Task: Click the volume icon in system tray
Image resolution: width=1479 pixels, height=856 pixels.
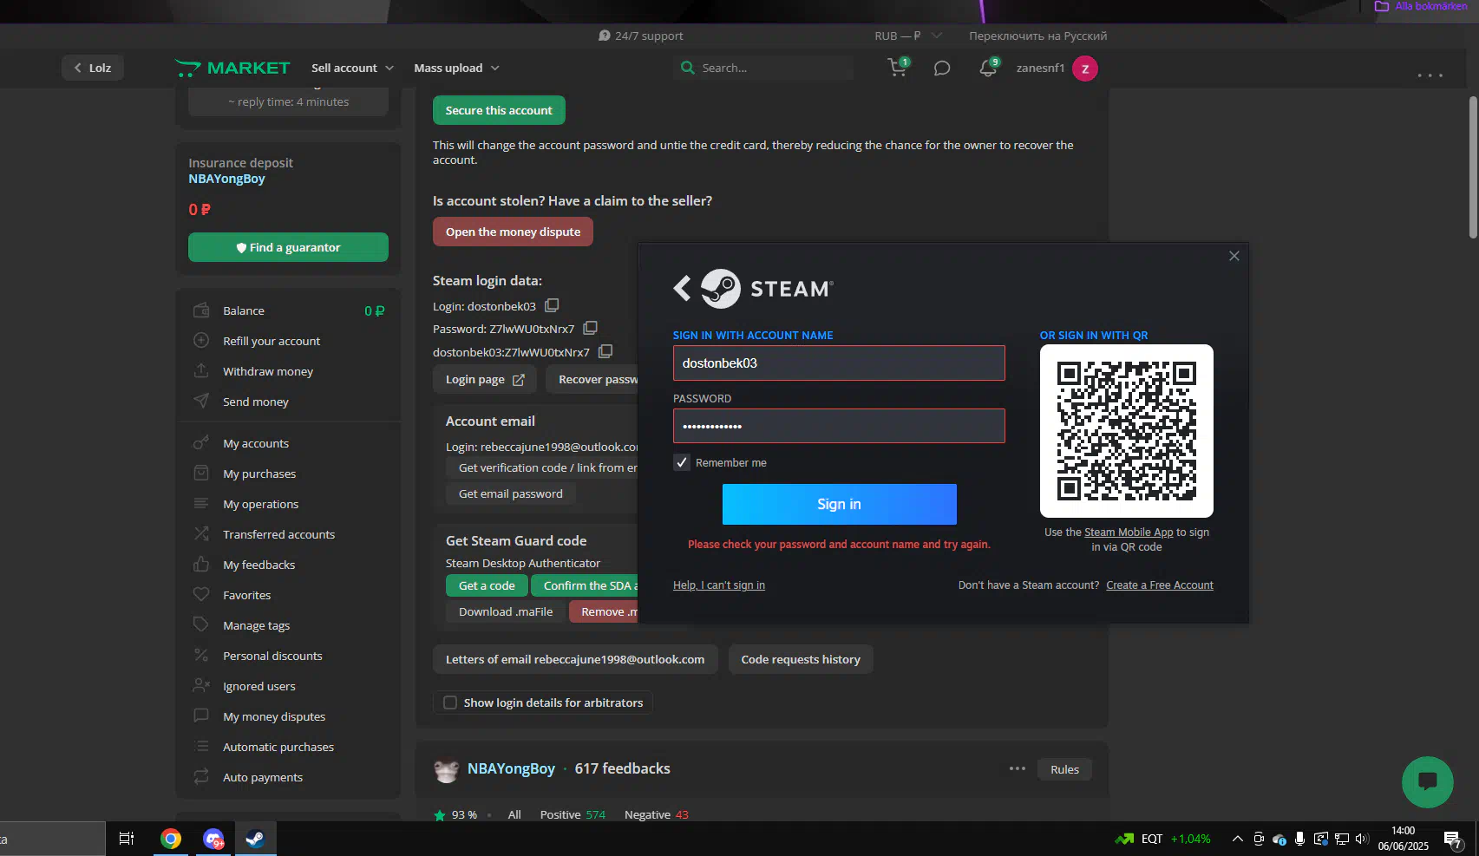Action: click(x=1362, y=839)
